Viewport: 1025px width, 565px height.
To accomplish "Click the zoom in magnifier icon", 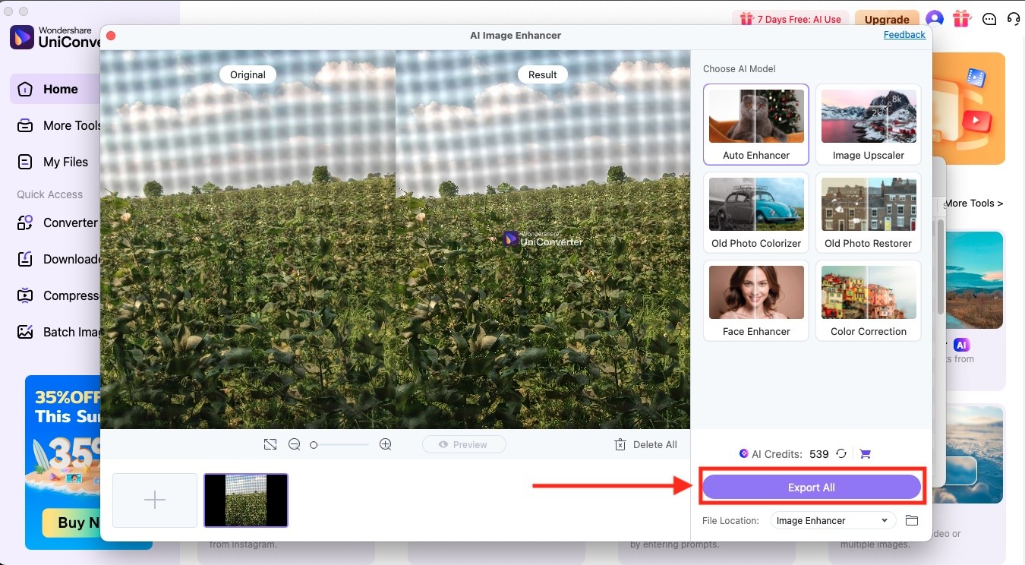I will (x=386, y=444).
